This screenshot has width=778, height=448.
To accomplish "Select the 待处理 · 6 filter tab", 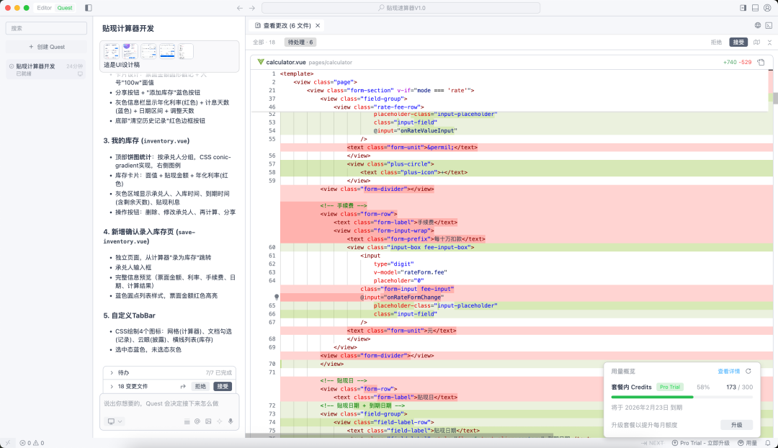I will click(x=301, y=42).
